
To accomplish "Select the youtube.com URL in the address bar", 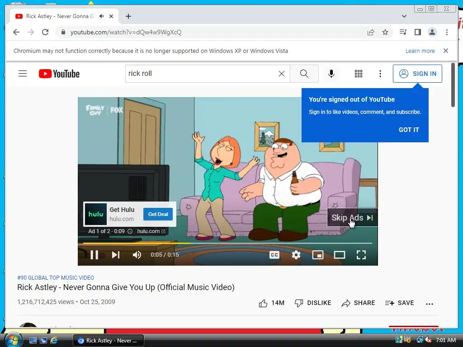I will [x=126, y=32].
